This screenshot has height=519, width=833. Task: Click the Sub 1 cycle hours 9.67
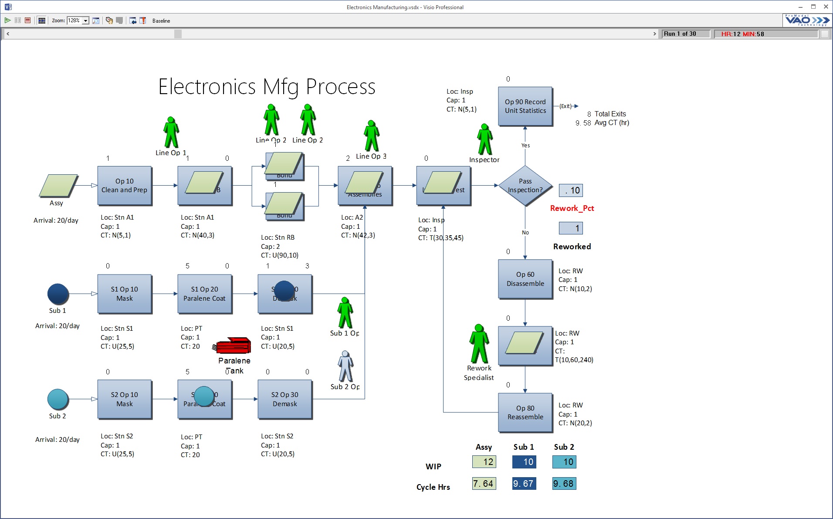pyautogui.click(x=524, y=484)
